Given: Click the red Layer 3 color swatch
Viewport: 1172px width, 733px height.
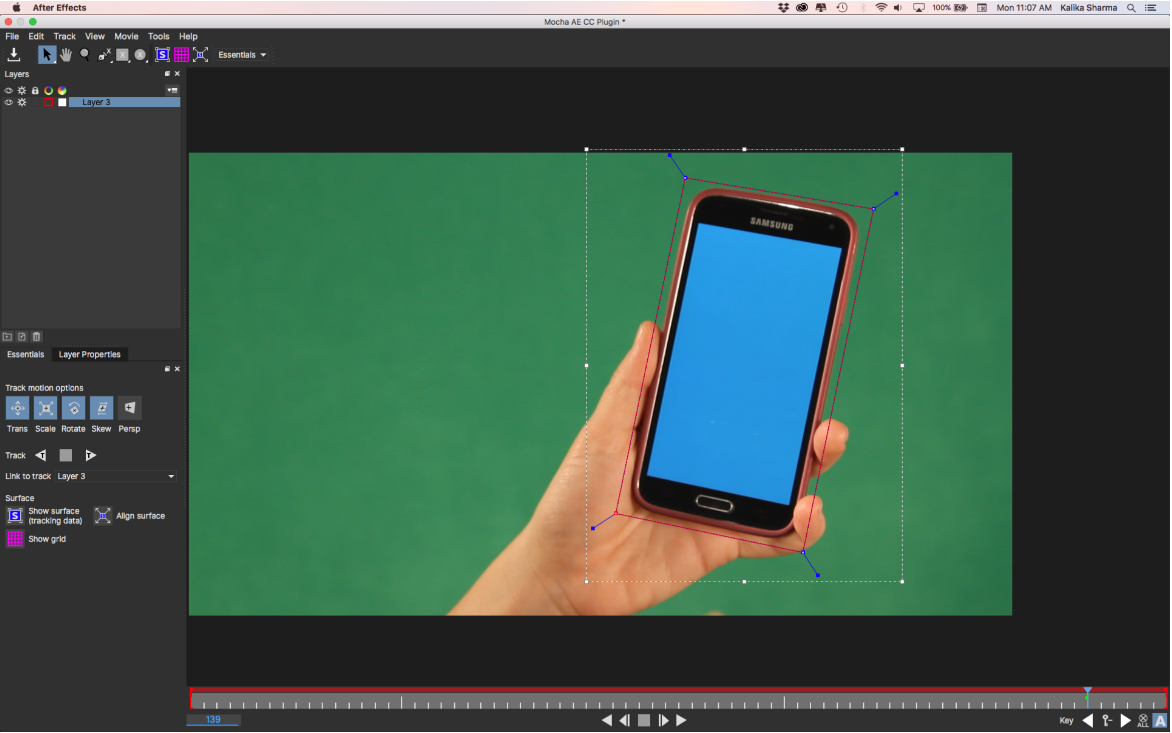Looking at the screenshot, I should [x=49, y=102].
